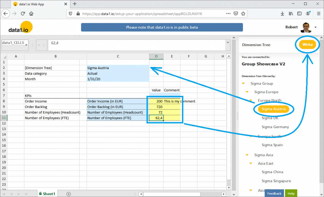Click the public beta notice banner

(x=162, y=27)
